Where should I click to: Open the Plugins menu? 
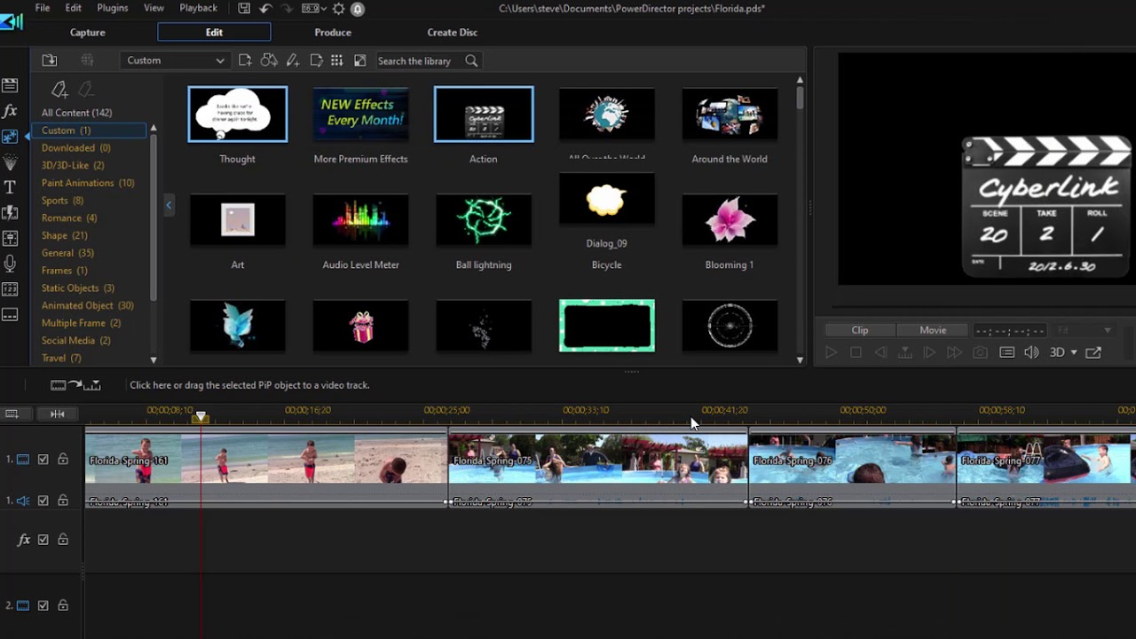112,8
